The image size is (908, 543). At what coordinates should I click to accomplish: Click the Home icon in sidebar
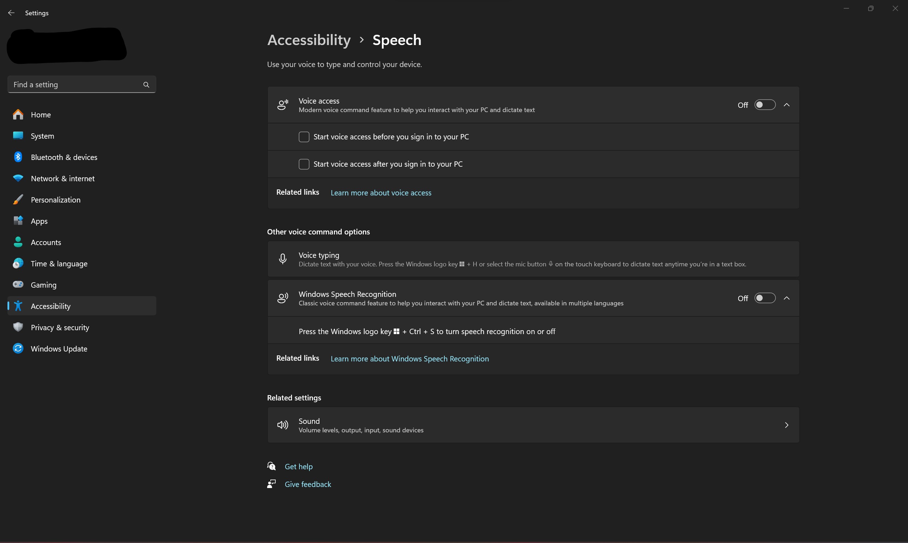point(17,115)
